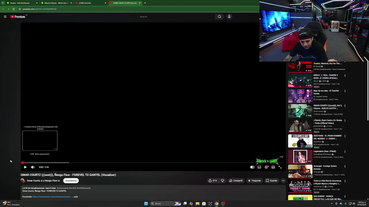Seek along the video progress bar

(153, 163)
